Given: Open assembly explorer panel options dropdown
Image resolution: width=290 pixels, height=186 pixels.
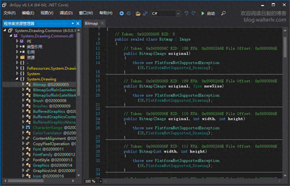Looking at the screenshot, I should [73, 23].
